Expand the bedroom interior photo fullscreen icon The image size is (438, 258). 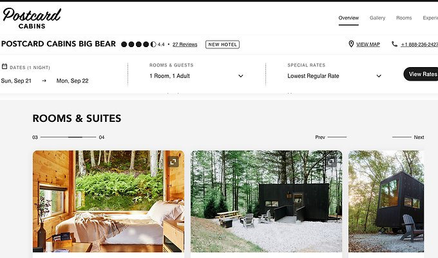(x=173, y=161)
